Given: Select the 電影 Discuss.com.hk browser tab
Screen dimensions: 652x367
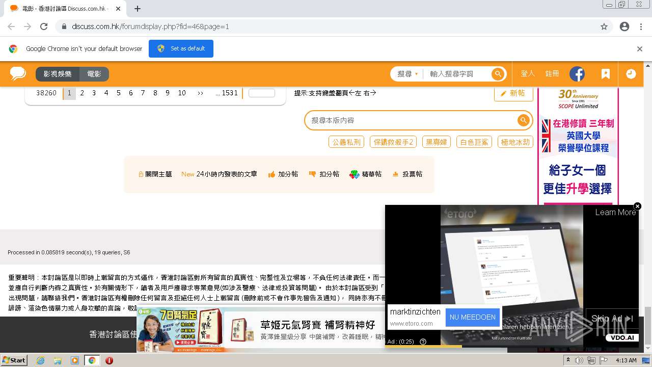Looking at the screenshot, I should click(x=65, y=9).
